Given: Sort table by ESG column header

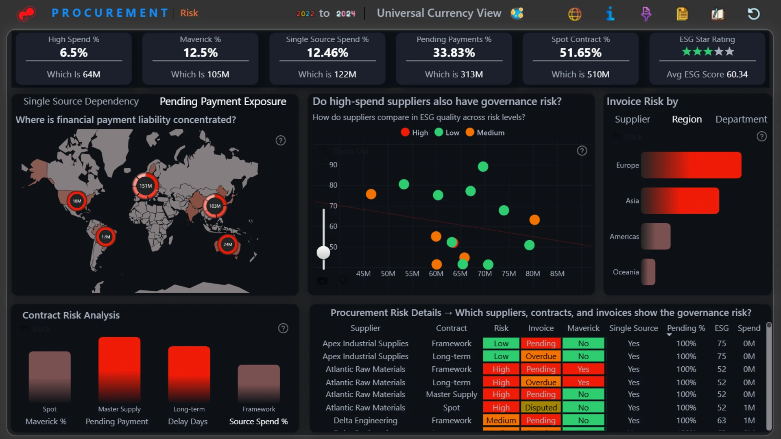Looking at the screenshot, I should (722, 328).
